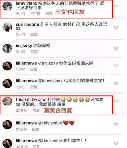This screenshot has height=148, width=127.
Task: View 2次赞 likes on iamvivianx's comment
Action: point(35,13)
